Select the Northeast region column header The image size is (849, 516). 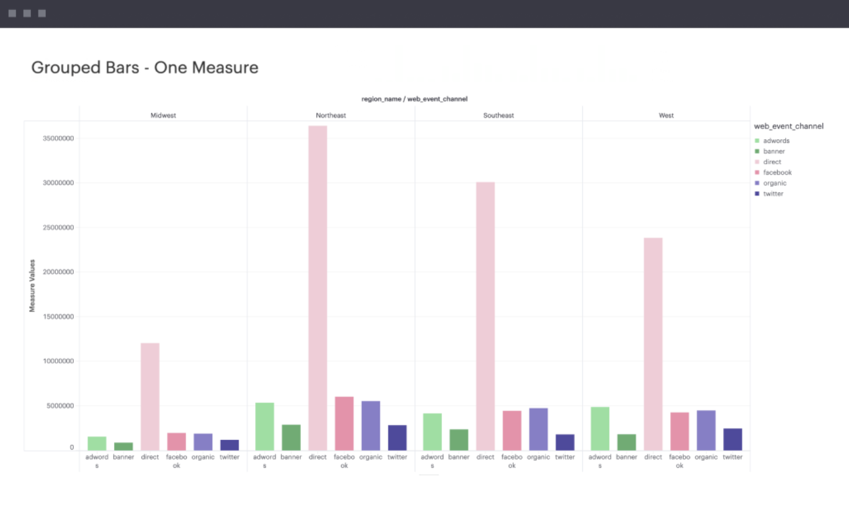pos(331,115)
